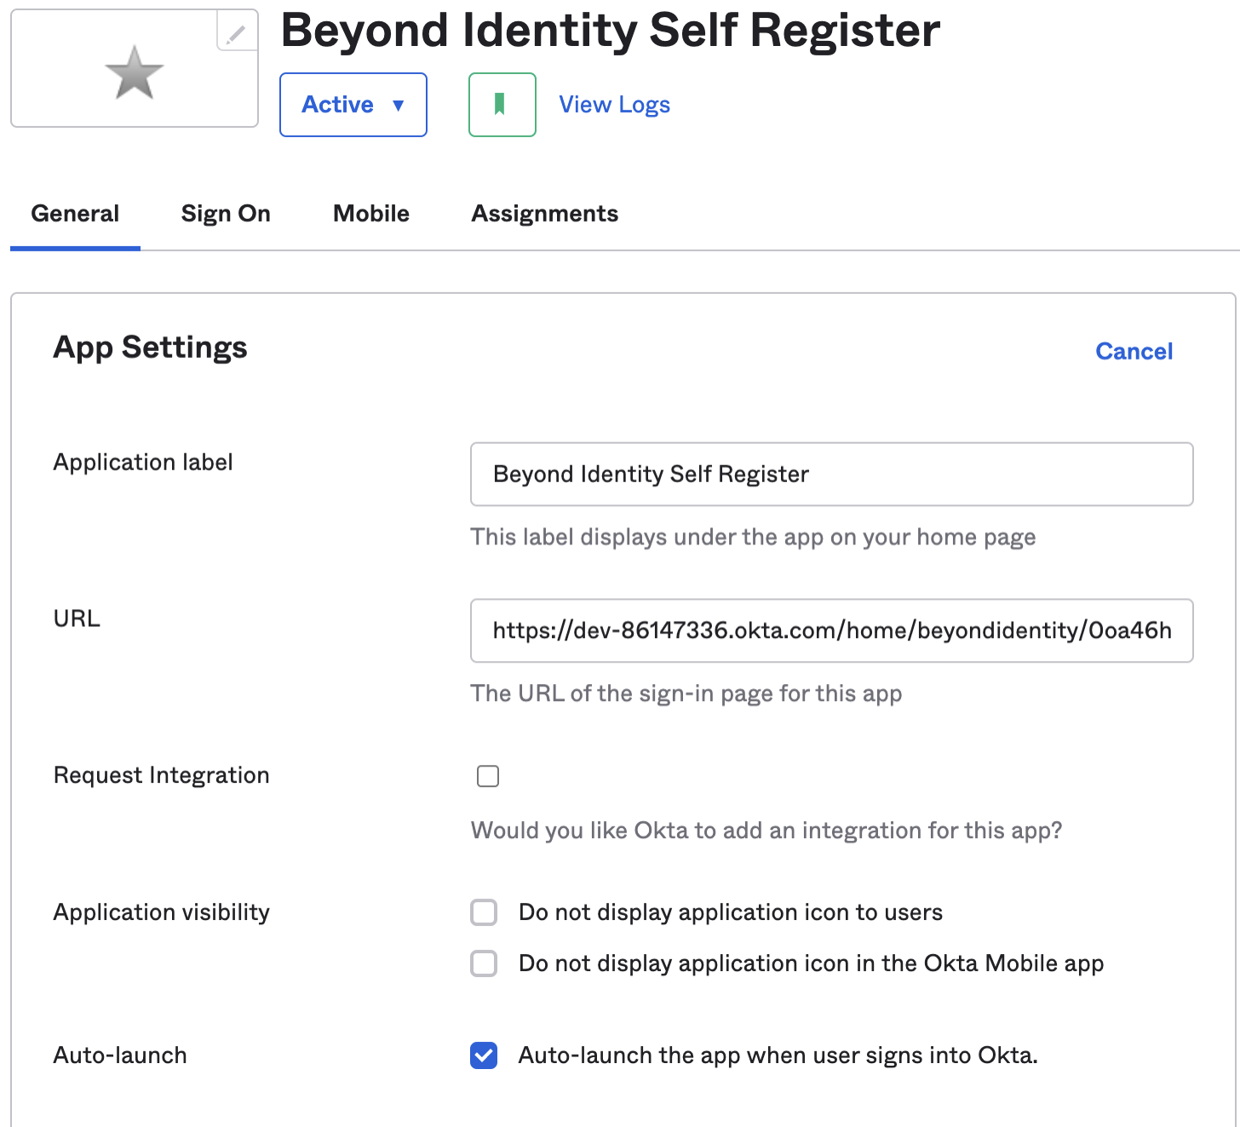Click the App Settings section heading
The image size is (1240, 1127).
pyautogui.click(x=151, y=348)
